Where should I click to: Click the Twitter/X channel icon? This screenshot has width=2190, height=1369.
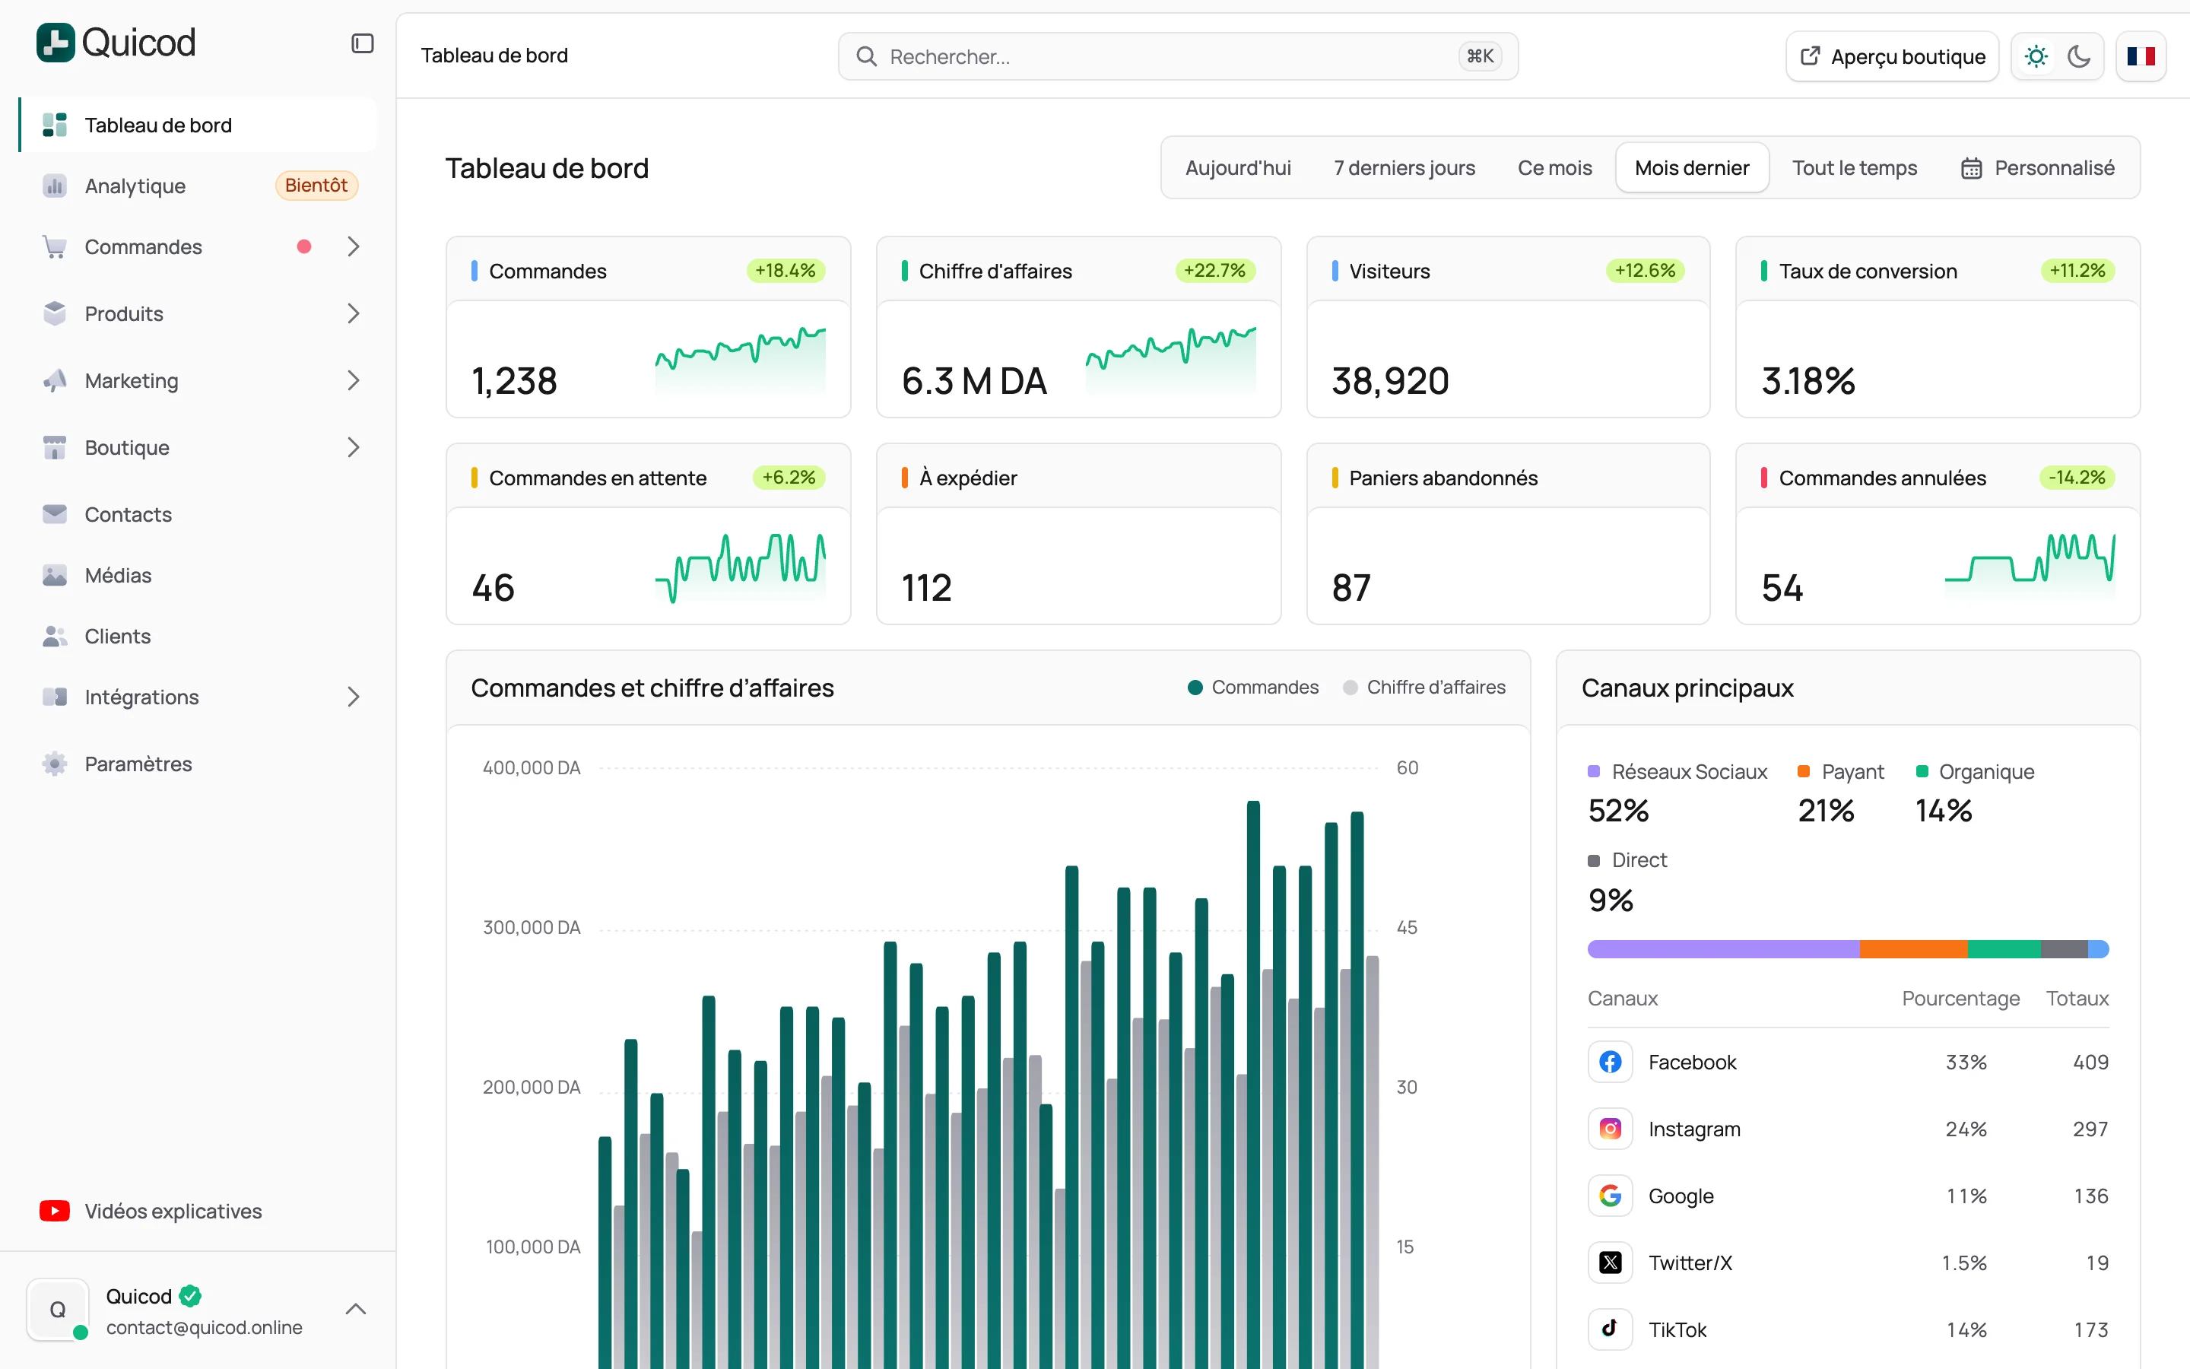coord(1610,1263)
